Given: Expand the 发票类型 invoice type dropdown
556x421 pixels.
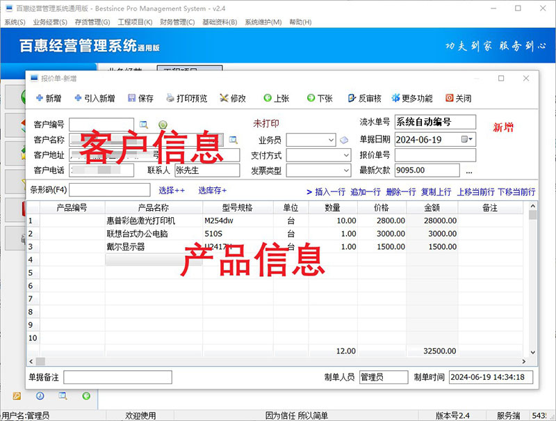Looking at the screenshot, I should [347, 170].
